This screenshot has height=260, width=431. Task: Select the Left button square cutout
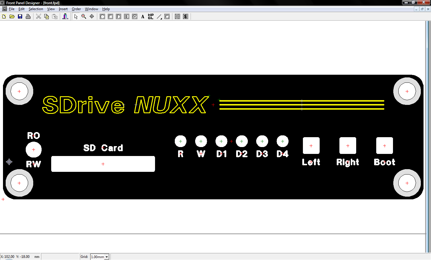pyautogui.click(x=311, y=146)
